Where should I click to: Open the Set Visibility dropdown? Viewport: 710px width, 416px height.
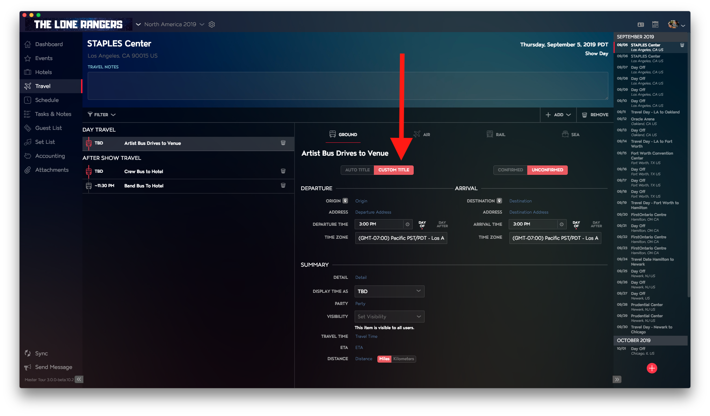click(x=389, y=317)
